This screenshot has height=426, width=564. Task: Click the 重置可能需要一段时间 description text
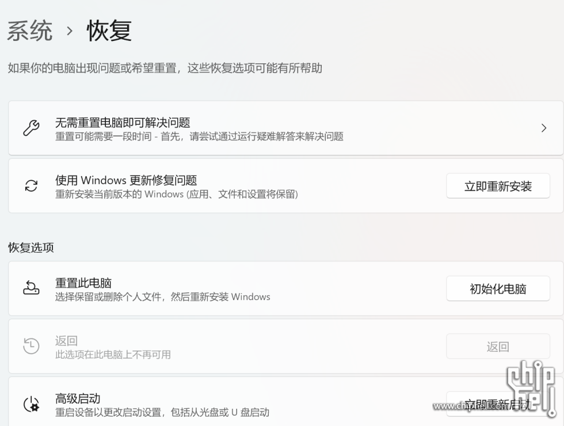point(199,136)
